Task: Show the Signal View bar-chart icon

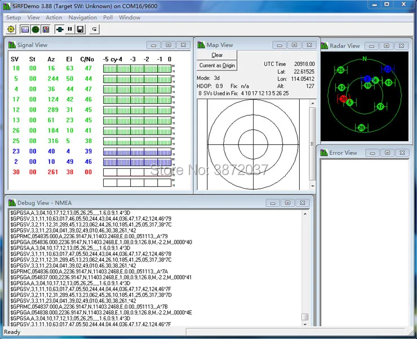Action: pos(25,29)
